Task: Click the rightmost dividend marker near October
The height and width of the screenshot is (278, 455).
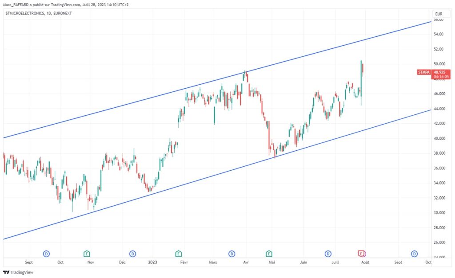Action: point(414,254)
